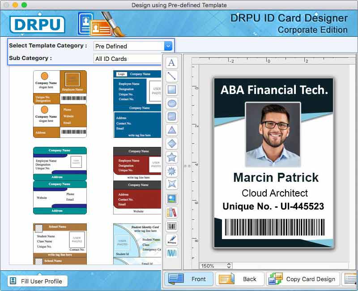This screenshot has width=358, height=291.
Task: Click the DRPU logo
Action: point(37,24)
